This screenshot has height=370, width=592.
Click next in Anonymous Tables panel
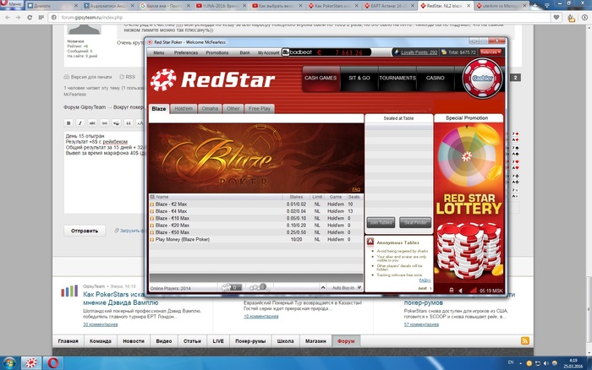[x=423, y=288]
